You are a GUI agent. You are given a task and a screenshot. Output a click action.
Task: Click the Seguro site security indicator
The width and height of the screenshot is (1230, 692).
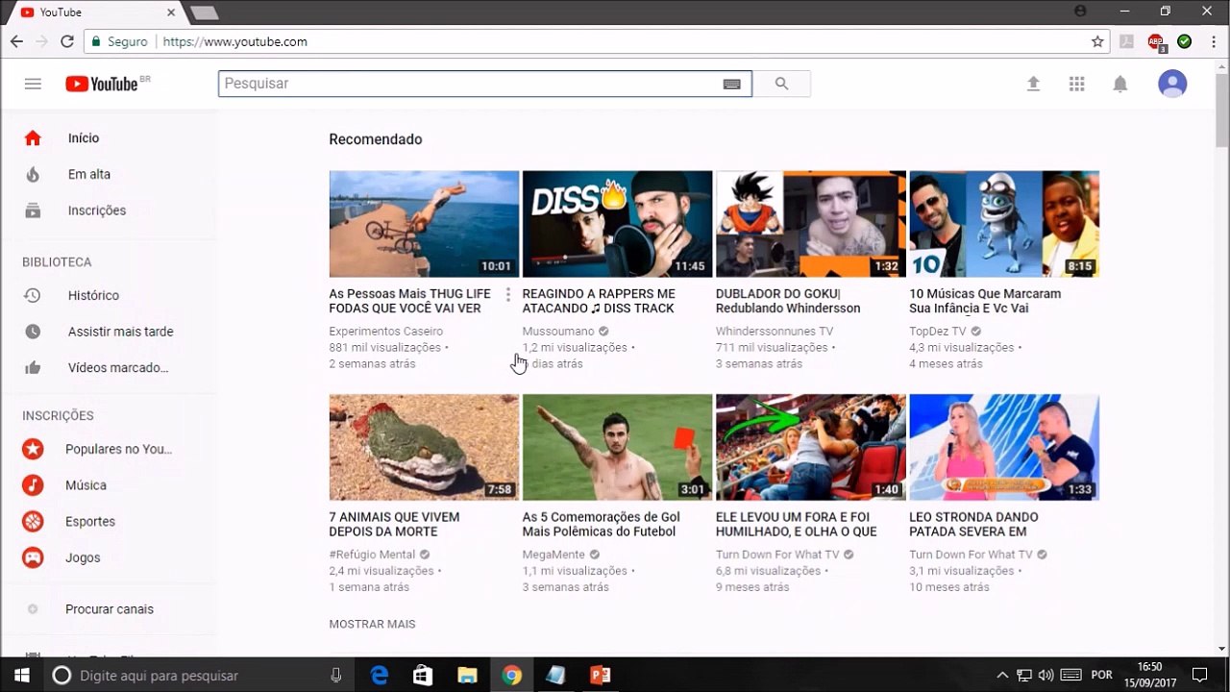119,41
